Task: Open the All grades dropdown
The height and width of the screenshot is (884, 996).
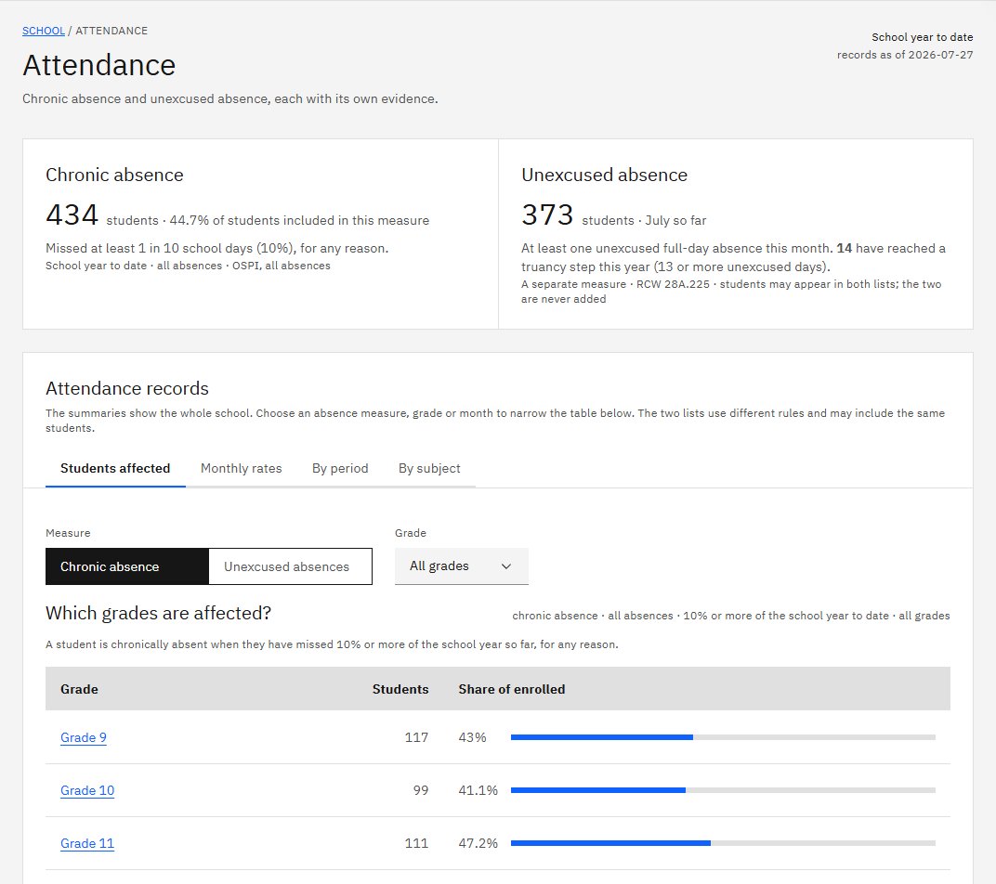Action: [461, 565]
